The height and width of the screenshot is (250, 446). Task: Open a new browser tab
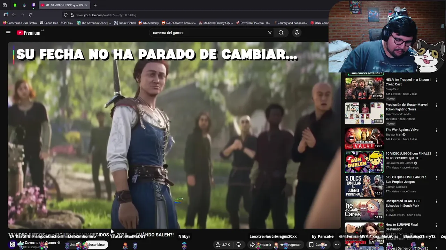tap(95, 5)
